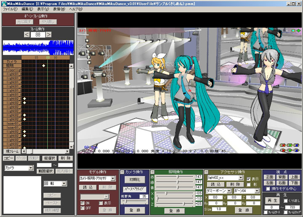Click the light direction X slider
The width and height of the screenshot is (303, 217).
175,193
